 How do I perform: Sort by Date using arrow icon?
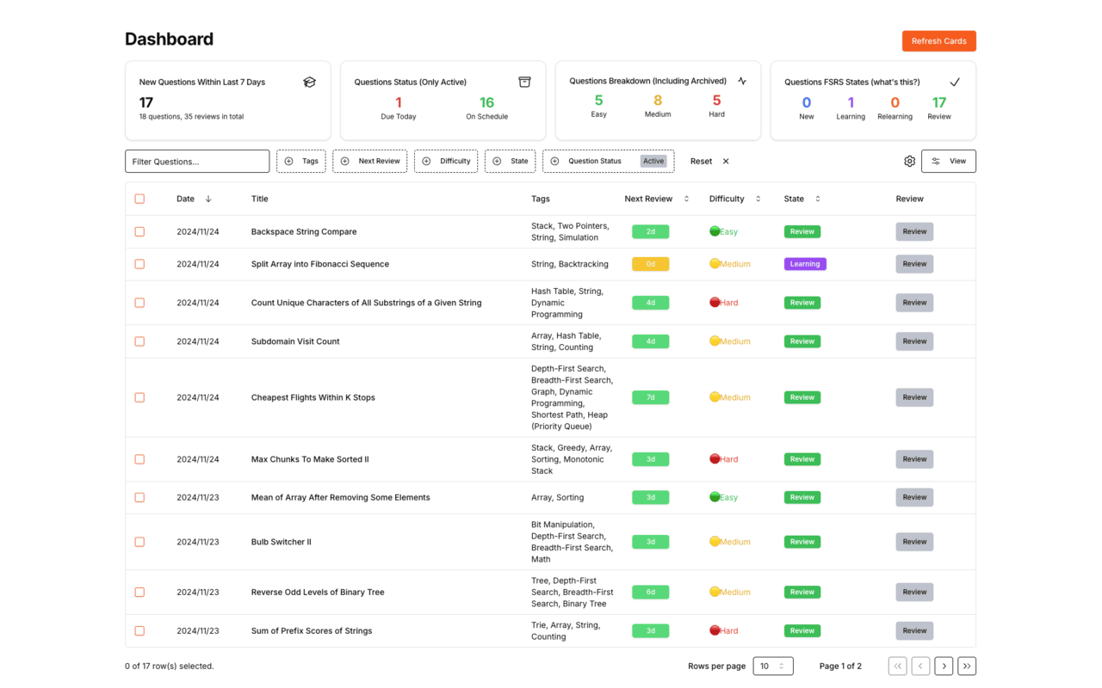pos(208,199)
